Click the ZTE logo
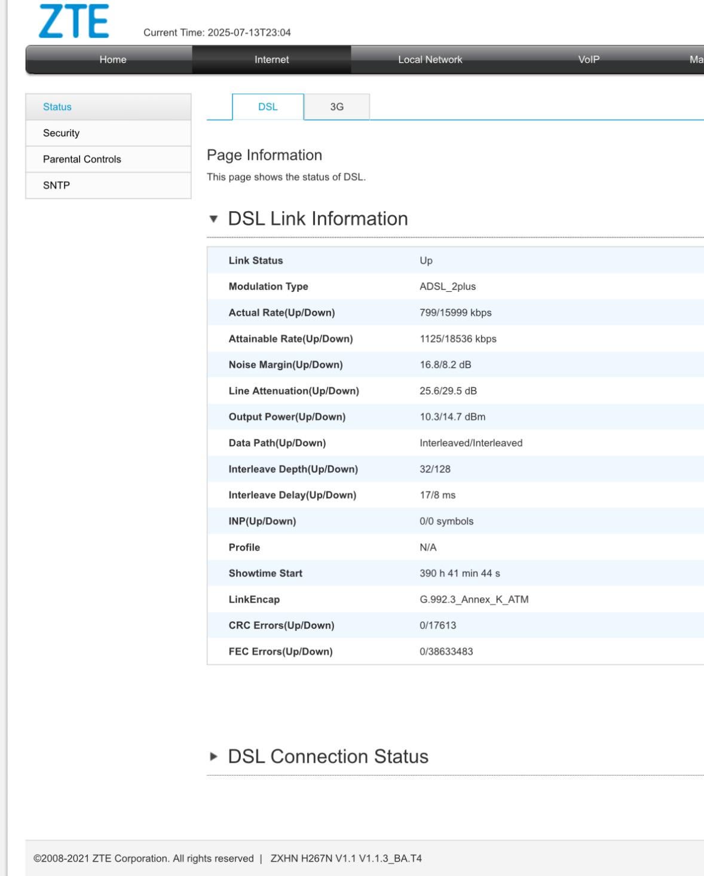 (x=74, y=22)
